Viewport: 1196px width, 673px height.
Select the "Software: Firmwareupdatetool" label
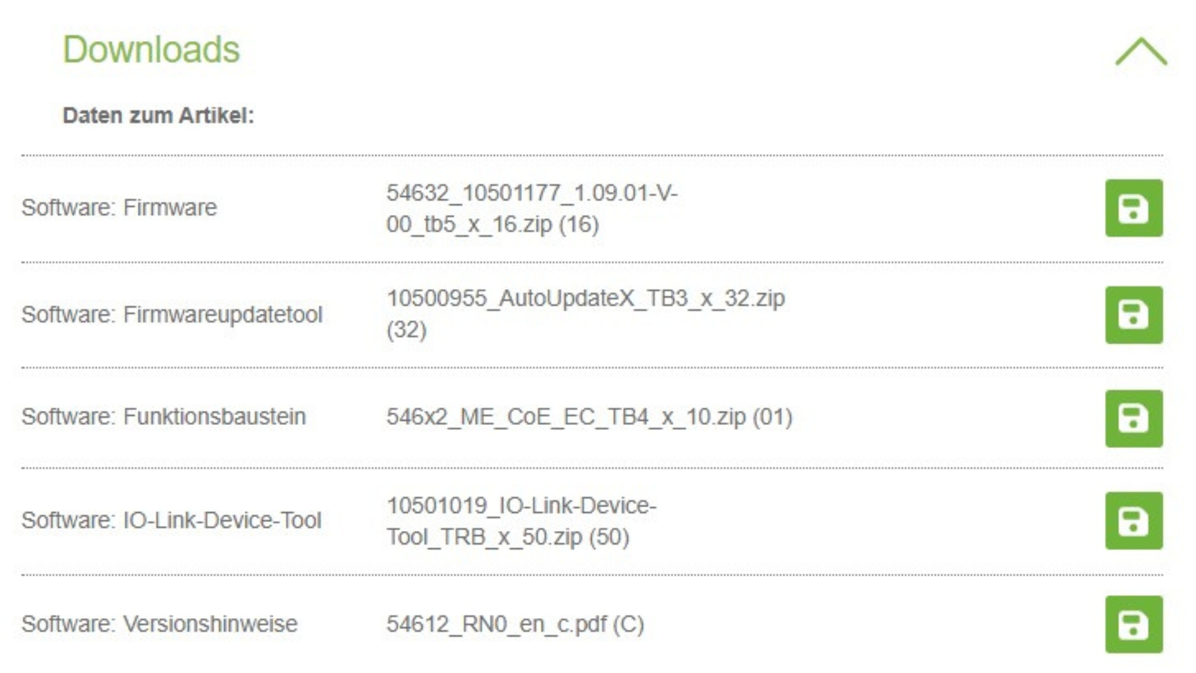coord(172,315)
